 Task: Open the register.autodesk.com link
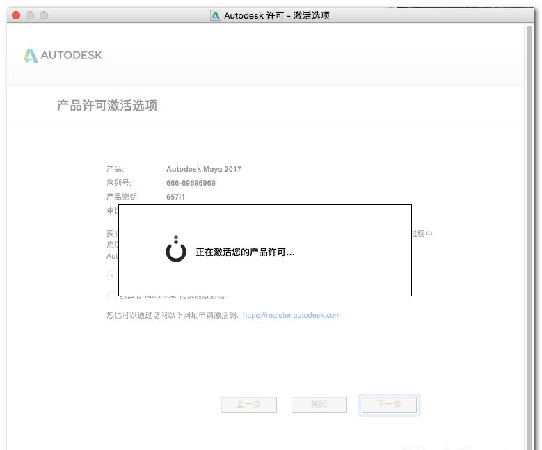pos(292,315)
